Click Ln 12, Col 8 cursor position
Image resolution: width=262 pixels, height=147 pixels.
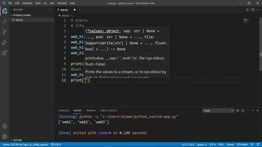tap(188, 145)
